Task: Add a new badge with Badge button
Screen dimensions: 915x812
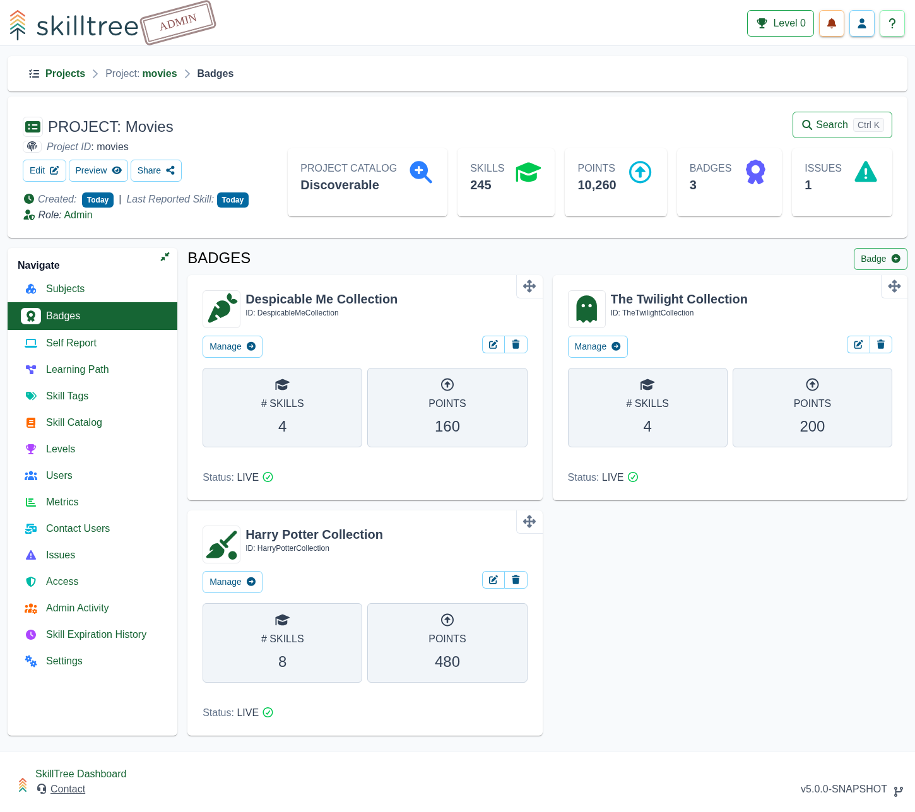Action: tap(880, 259)
